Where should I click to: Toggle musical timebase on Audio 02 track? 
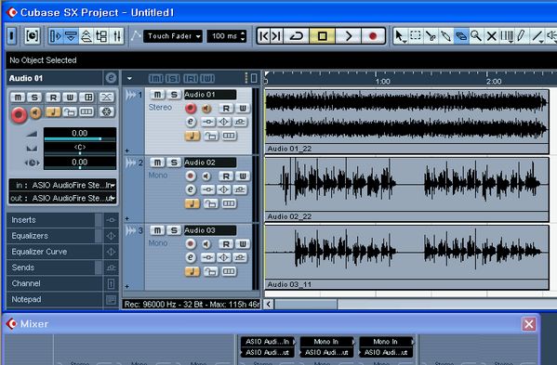192,203
